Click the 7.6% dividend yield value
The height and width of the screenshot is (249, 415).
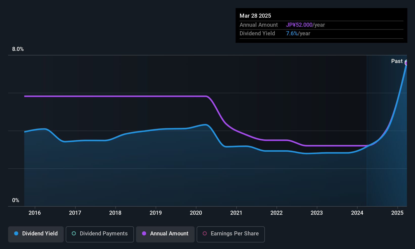pyautogui.click(x=292, y=34)
